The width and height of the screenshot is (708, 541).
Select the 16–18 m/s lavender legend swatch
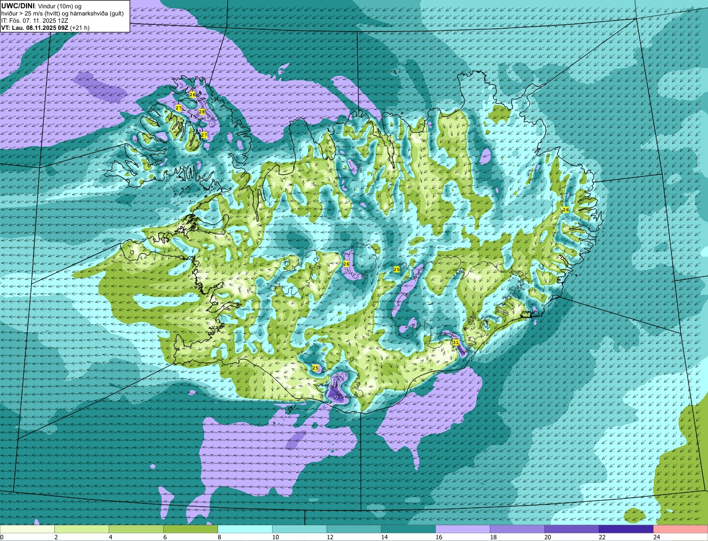click(x=463, y=529)
